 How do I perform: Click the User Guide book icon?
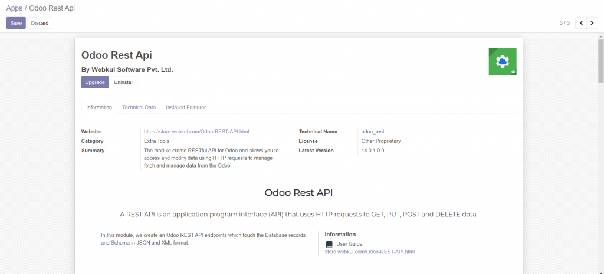(329, 244)
